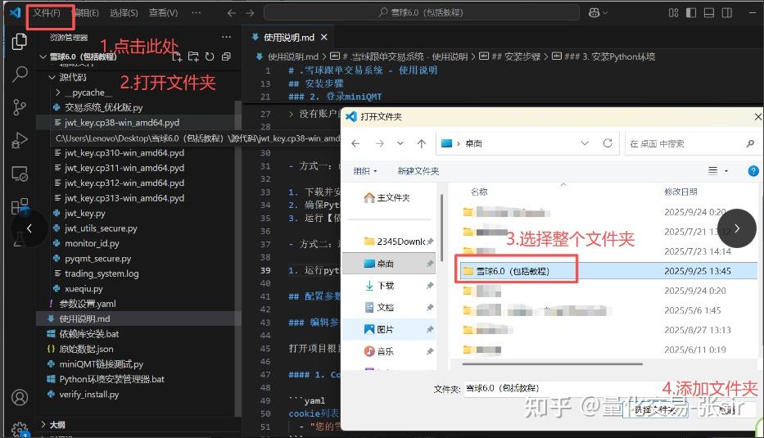Click back arrow in Open Folder dialog
This screenshot has height=438, width=764.
(355, 143)
